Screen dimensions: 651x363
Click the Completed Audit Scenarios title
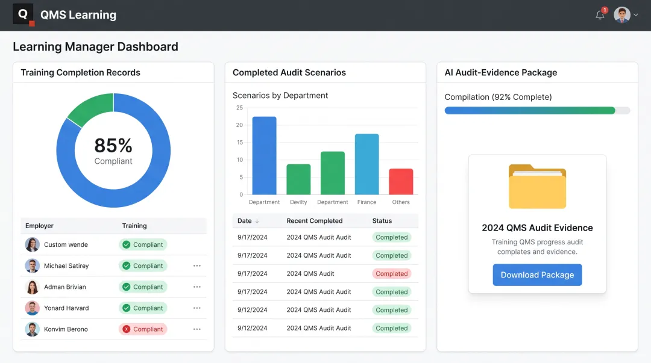[x=289, y=73]
